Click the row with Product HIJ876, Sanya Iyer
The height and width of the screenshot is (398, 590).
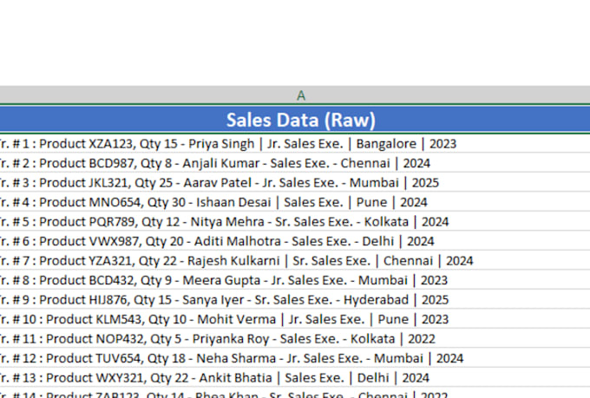295,300
